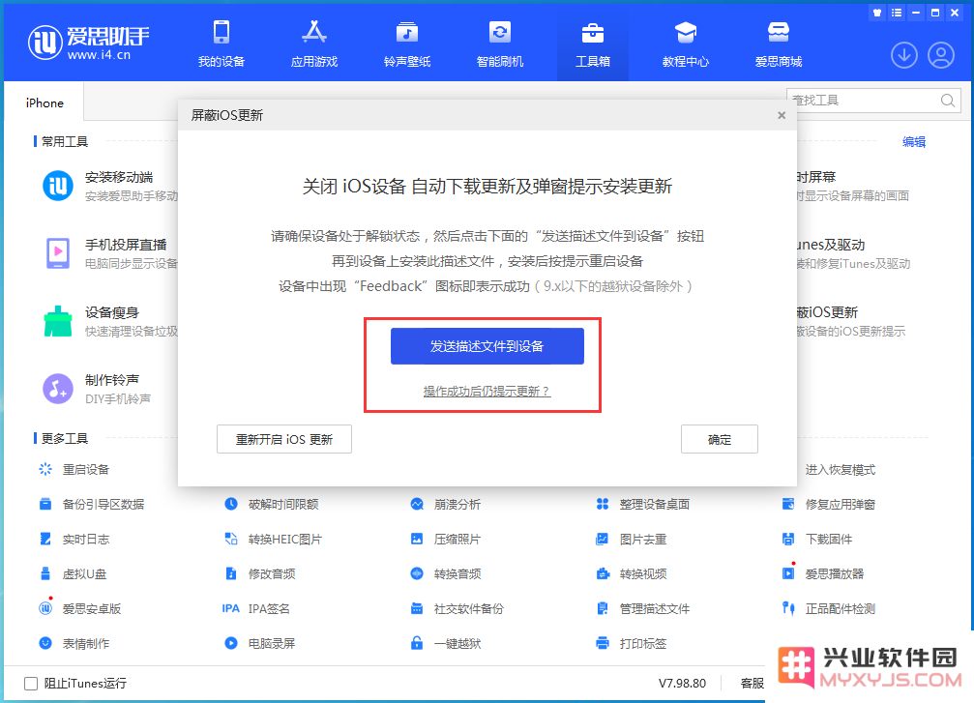The image size is (974, 703).
Task: Open 管理描述文件 tool
Action: (x=643, y=608)
